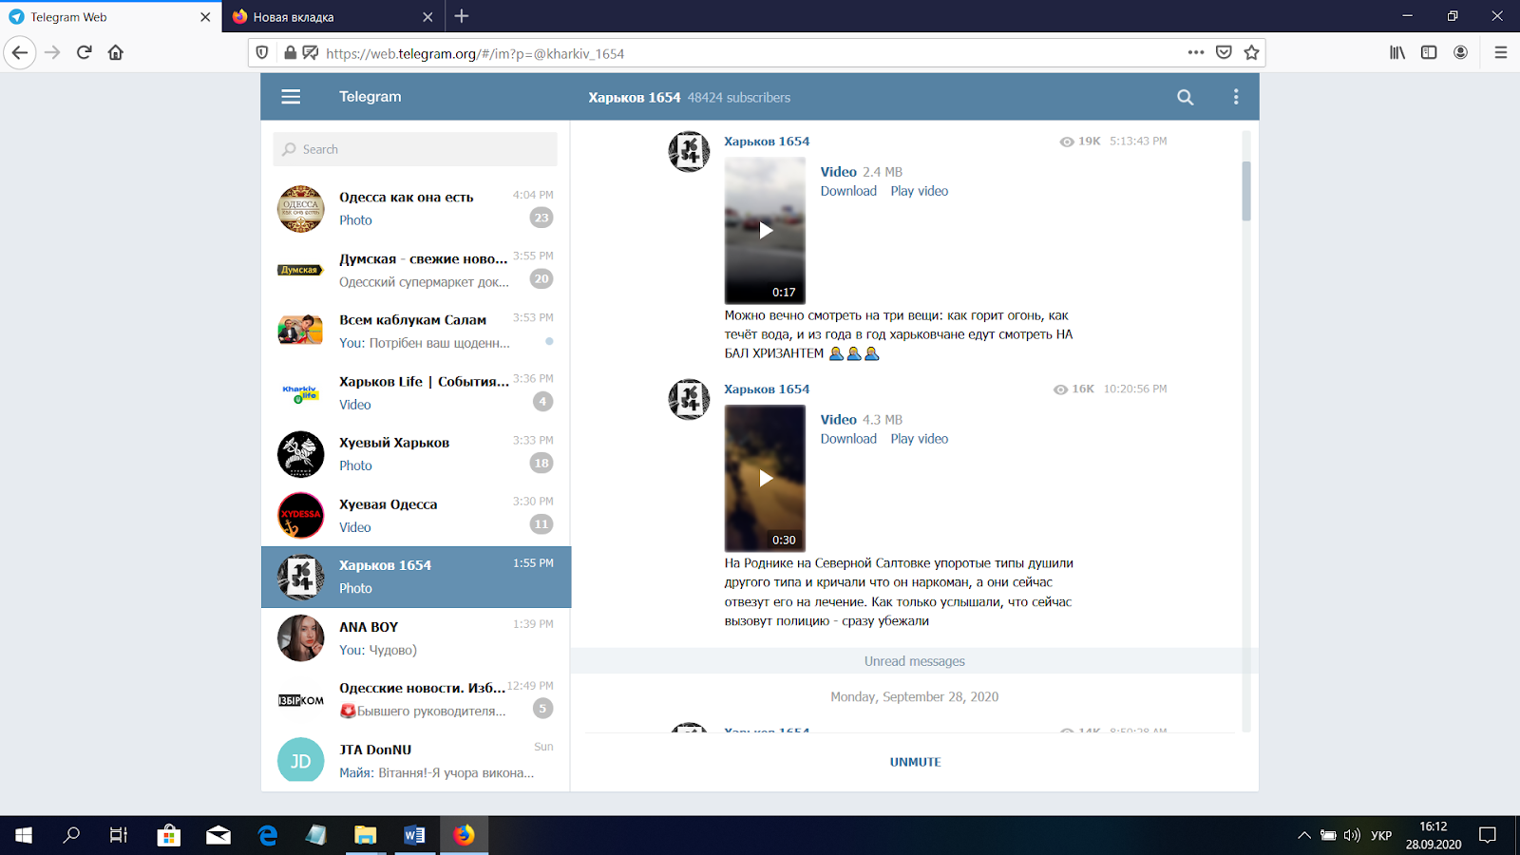This screenshot has width=1520, height=855.
Task: Click the 20 unread badge on Думская
Action: [x=541, y=278]
